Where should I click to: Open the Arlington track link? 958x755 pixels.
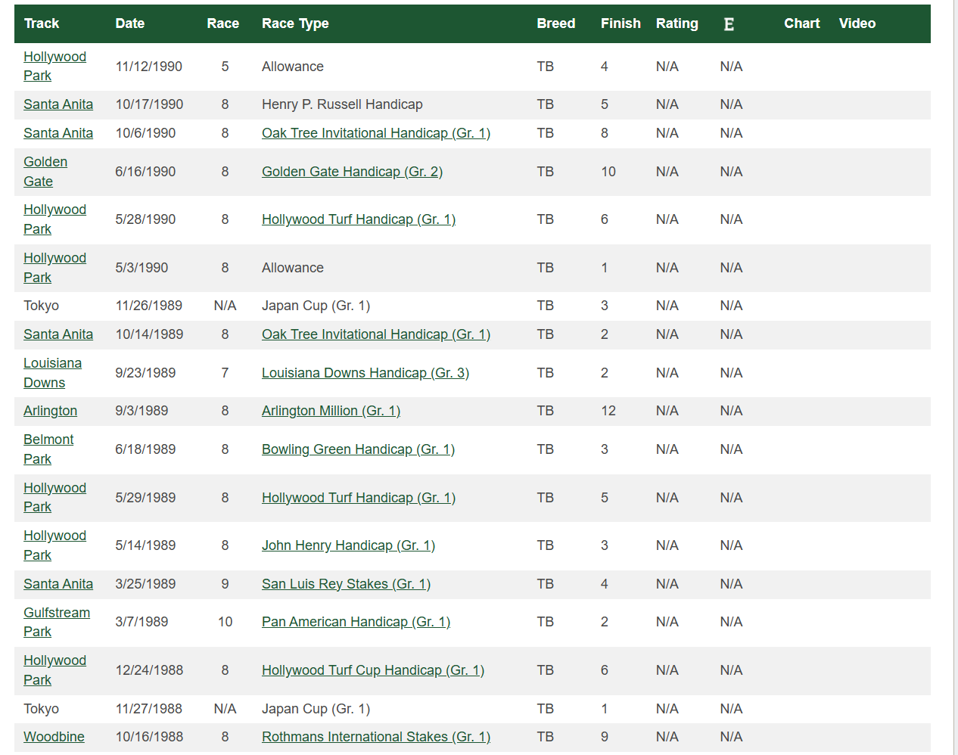[50, 411]
